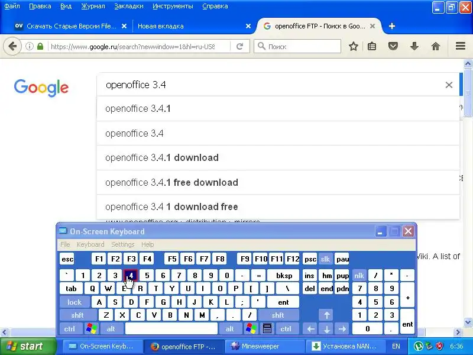Click the site information icon in address bar
The height and width of the screenshot is (355, 473).
(29, 46)
